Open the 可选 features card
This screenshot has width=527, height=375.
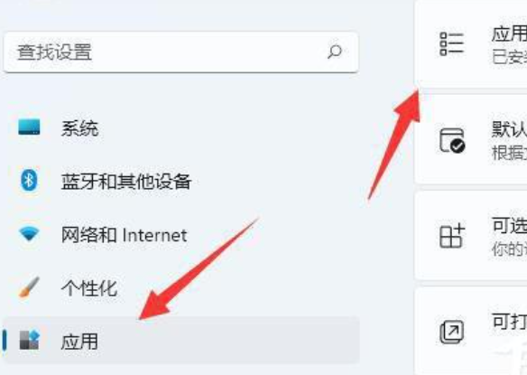coord(471,235)
